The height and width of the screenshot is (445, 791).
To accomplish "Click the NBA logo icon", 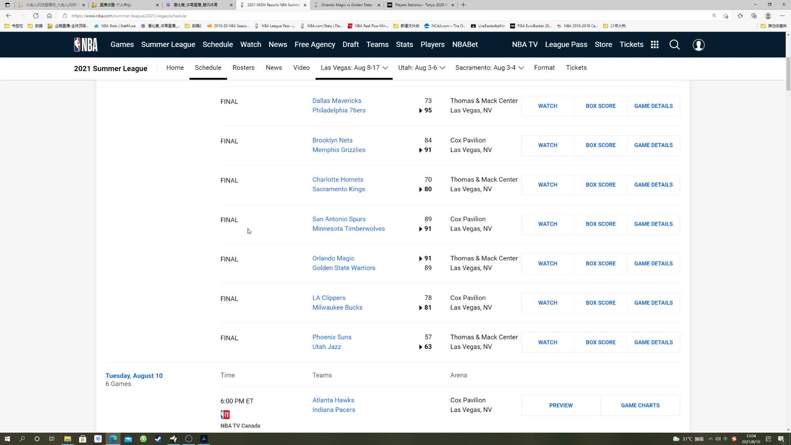I will (86, 44).
